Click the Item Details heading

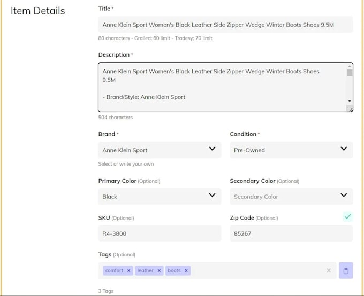click(x=38, y=11)
